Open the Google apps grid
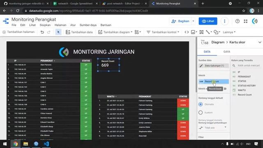Screen dimensions: 263x148 (246, 21)
